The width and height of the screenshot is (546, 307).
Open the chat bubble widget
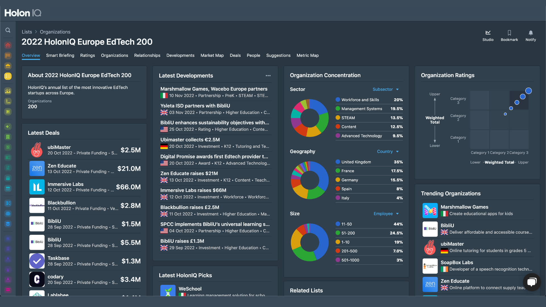[x=532, y=282]
